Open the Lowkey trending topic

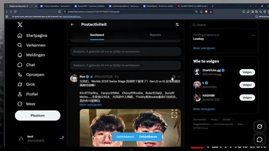tap(198, 39)
